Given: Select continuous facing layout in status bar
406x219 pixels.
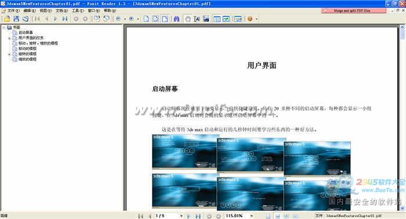Looking at the screenshot, I should 295,216.
